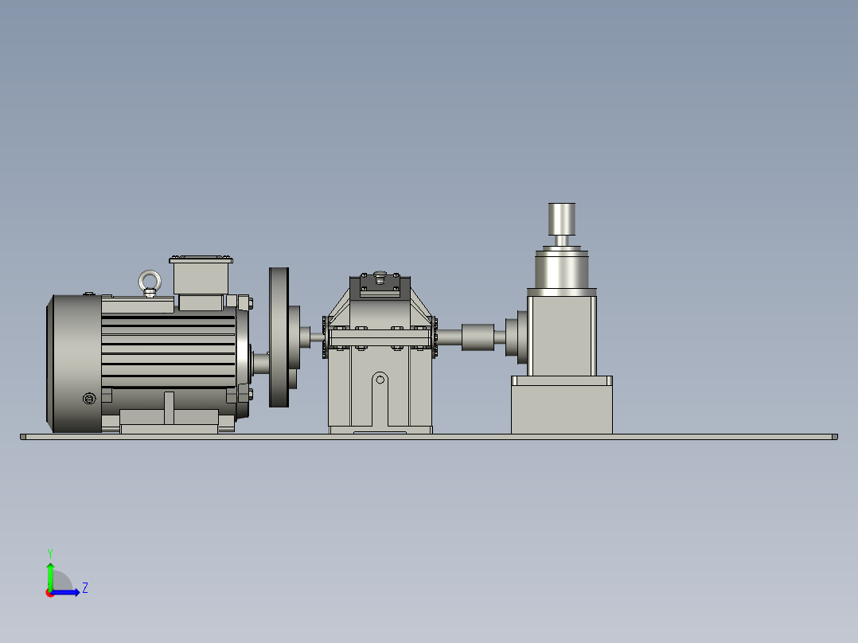Select the lifting eye bolt on the motor
This screenshot has width=858, height=643.
tap(150, 283)
